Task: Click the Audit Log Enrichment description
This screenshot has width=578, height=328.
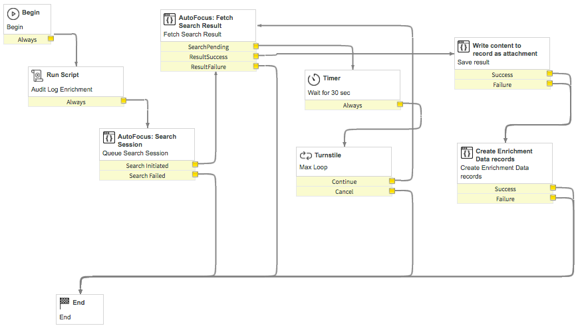Action: pyautogui.click(x=62, y=90)
